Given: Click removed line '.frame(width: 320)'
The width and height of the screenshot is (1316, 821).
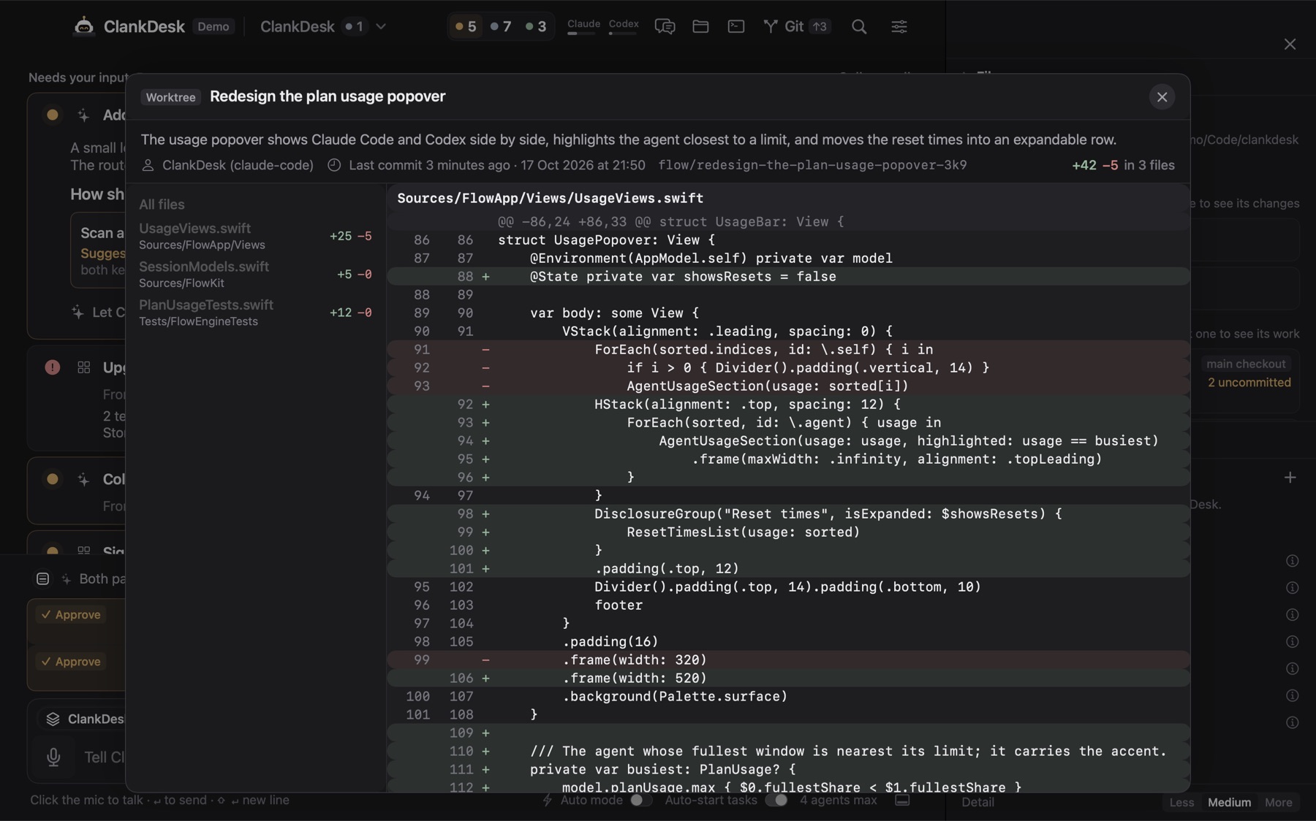Looking at the screenshot, I should point(788,660).
